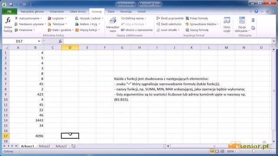
Task: Switch to Normal view in status bar
Action: coord(212,151)
